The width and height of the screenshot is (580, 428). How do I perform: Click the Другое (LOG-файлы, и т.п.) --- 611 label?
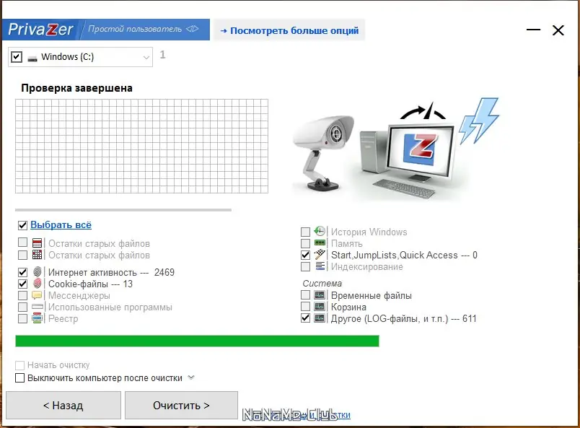403,319
